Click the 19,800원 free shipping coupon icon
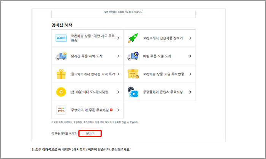Viewport: 266px width, 159px height. [61, 38]
